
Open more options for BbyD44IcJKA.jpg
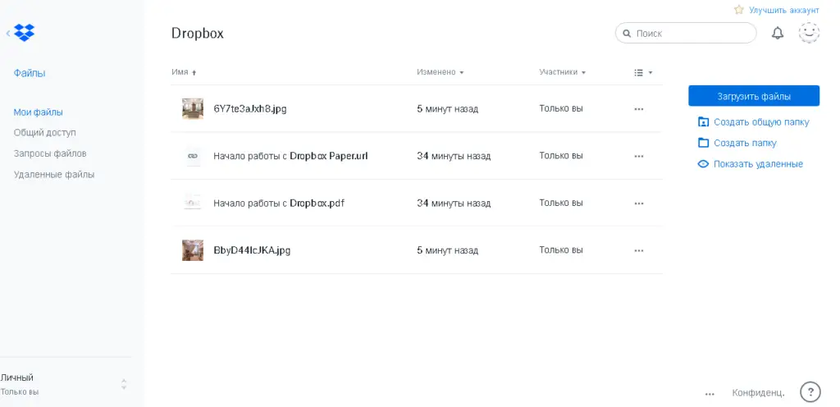639,250
